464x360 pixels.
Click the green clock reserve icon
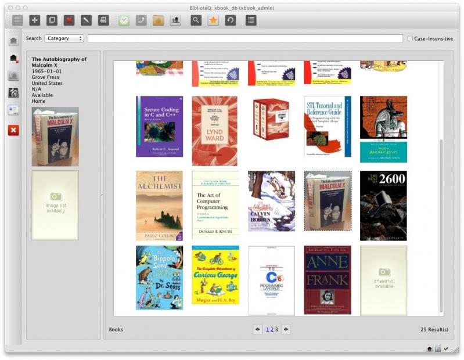pyautogui.click(x=124, y=20)
